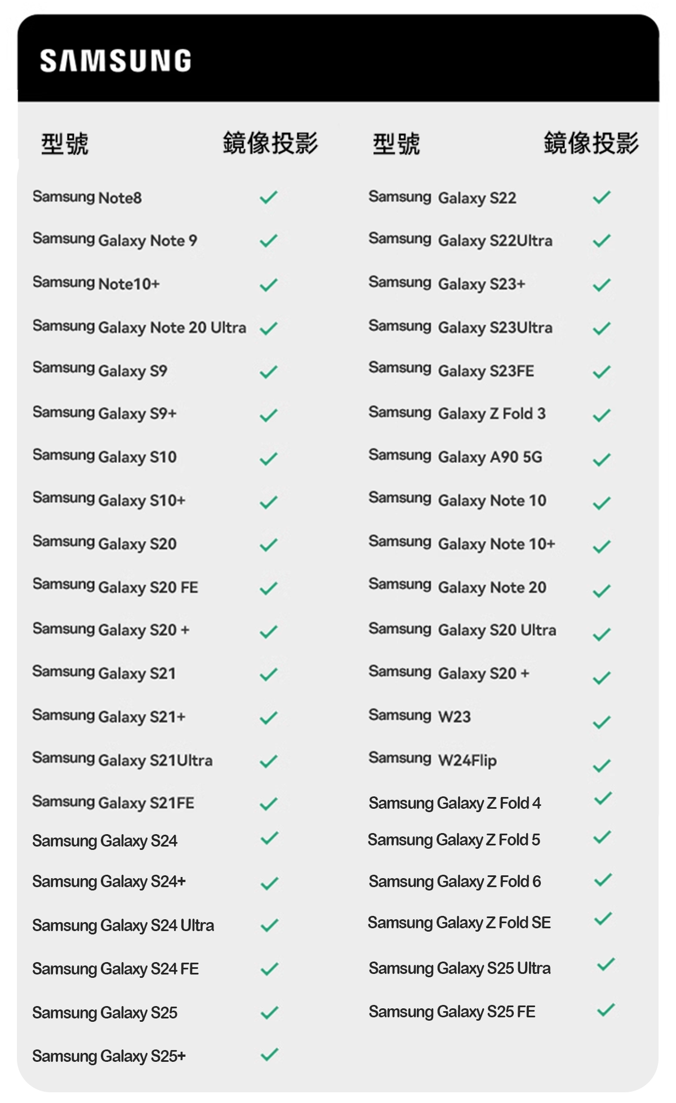
Task: Click the check beside Galaxy Z Fold SE
Action: (x=603, y=919)
